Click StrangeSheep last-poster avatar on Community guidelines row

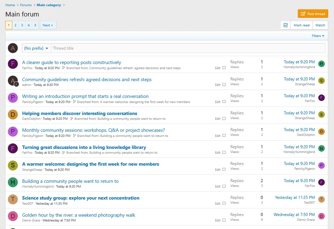click(321, 81)
